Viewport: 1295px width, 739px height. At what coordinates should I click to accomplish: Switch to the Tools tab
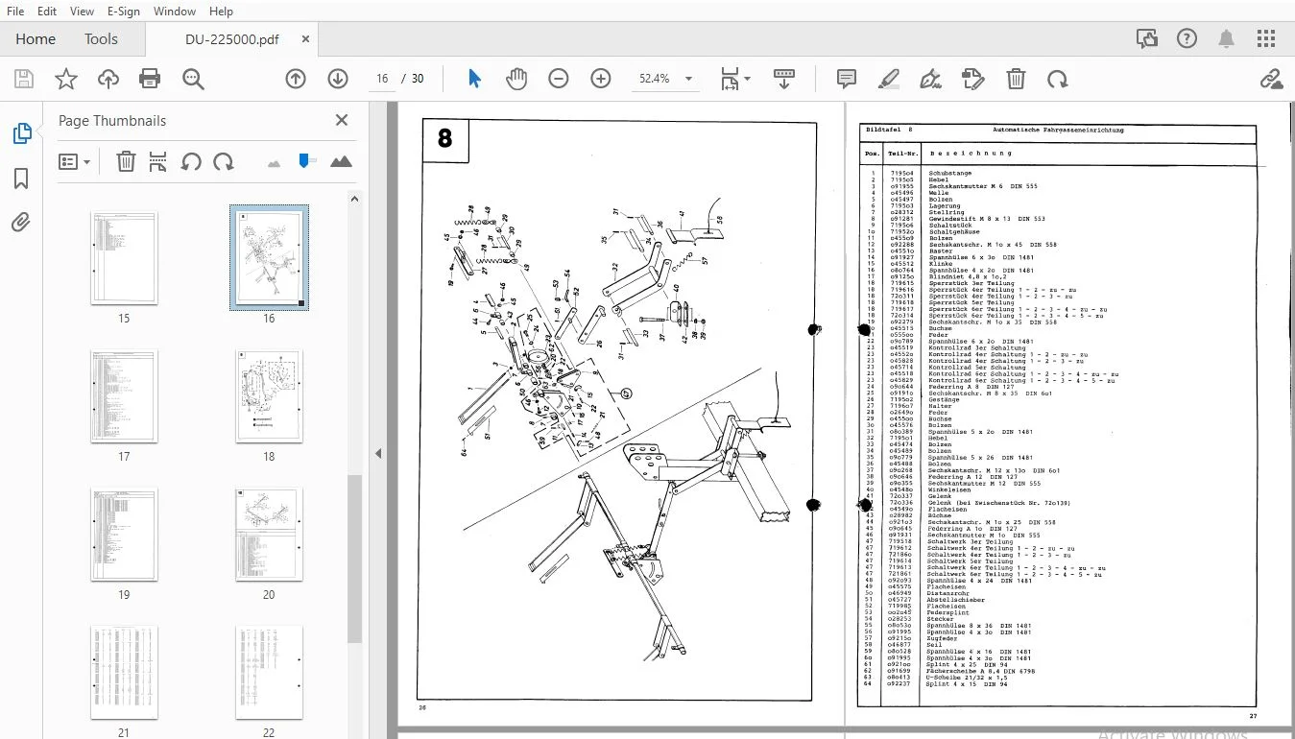(101, 39)
